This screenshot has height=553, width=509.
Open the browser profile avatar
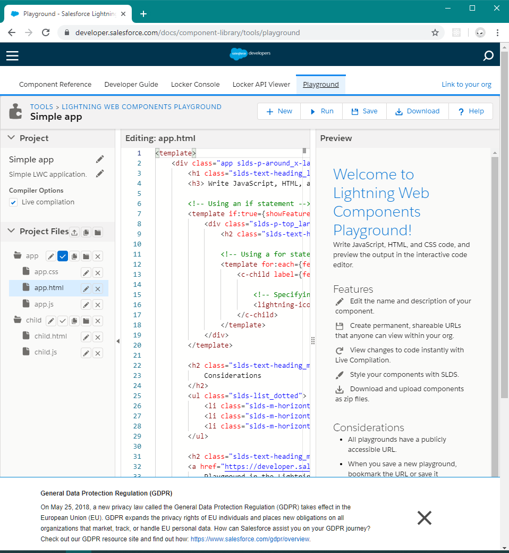click(x=480, y=33)
